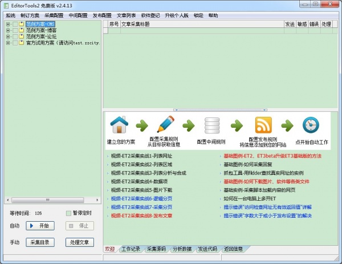Click the folder icon of 范例方案-博客
The height and width of the screenshot is (264, 342).
point(22,30)
